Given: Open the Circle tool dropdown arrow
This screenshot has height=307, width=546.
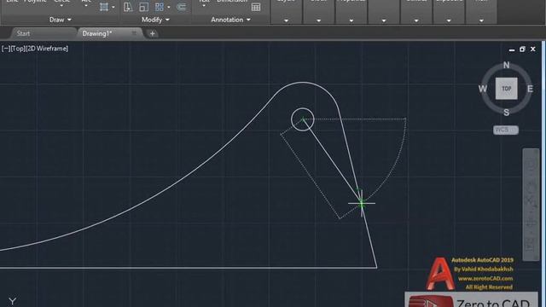Looking at the screenshot, I should pyautogui.click(x=61, y=6).
